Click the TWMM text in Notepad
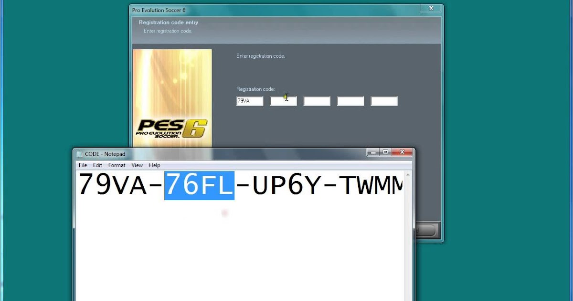Image resolution: width=573 pixels, height=301 pixels. [x=371, y=185]
